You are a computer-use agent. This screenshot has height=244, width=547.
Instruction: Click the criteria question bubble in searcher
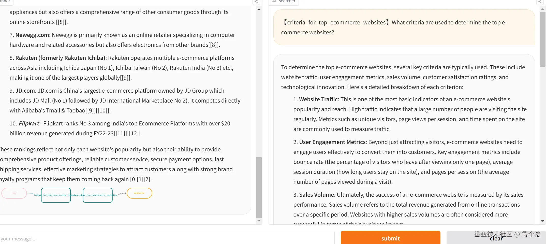(x=404, y=27)
